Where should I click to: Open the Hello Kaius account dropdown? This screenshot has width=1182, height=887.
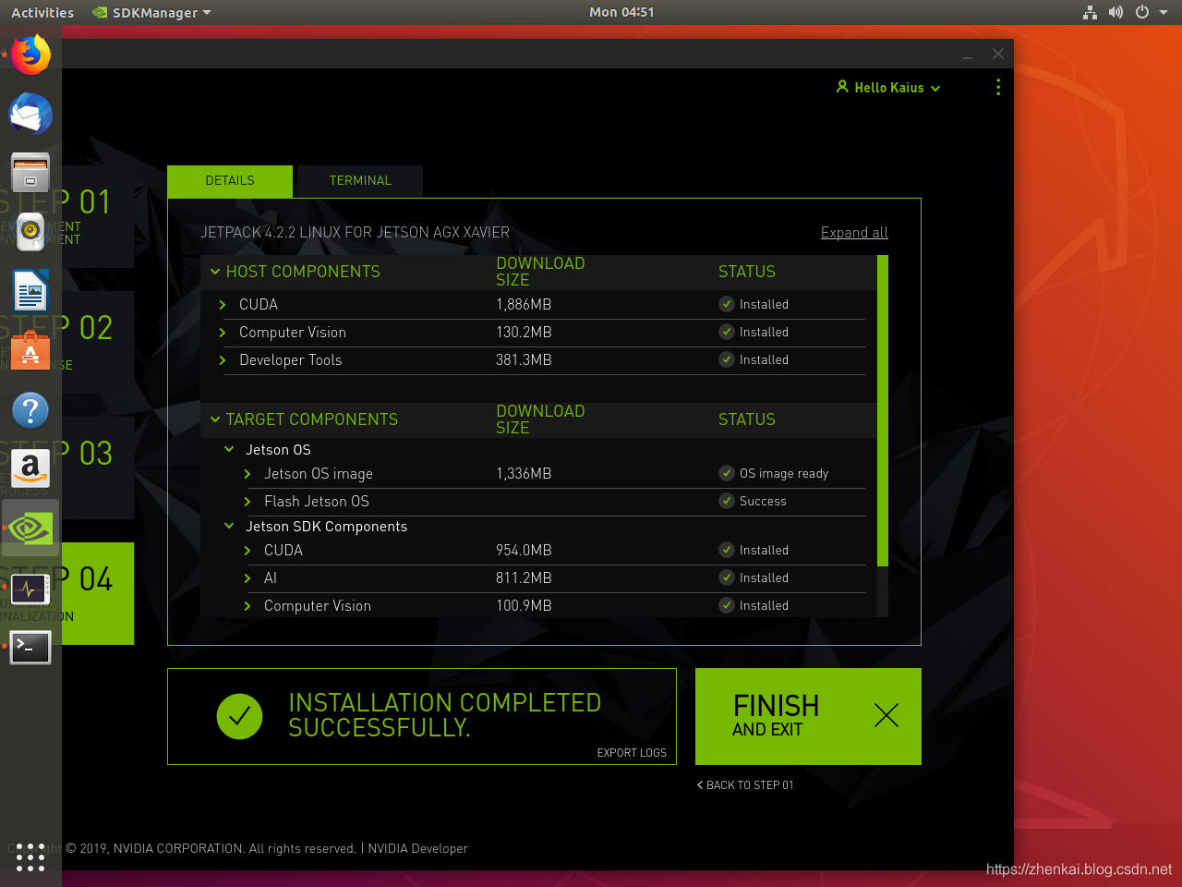[x=888, y=87]
